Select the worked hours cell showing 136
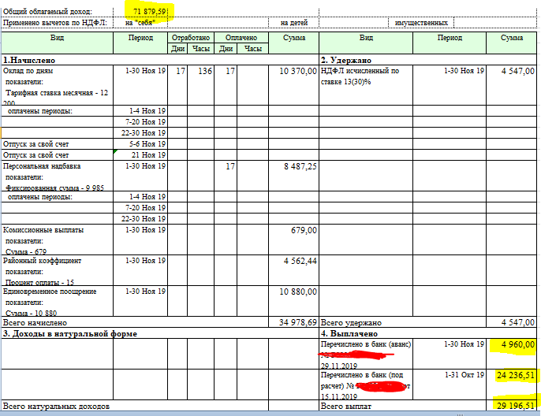 [x=204, y=71]
